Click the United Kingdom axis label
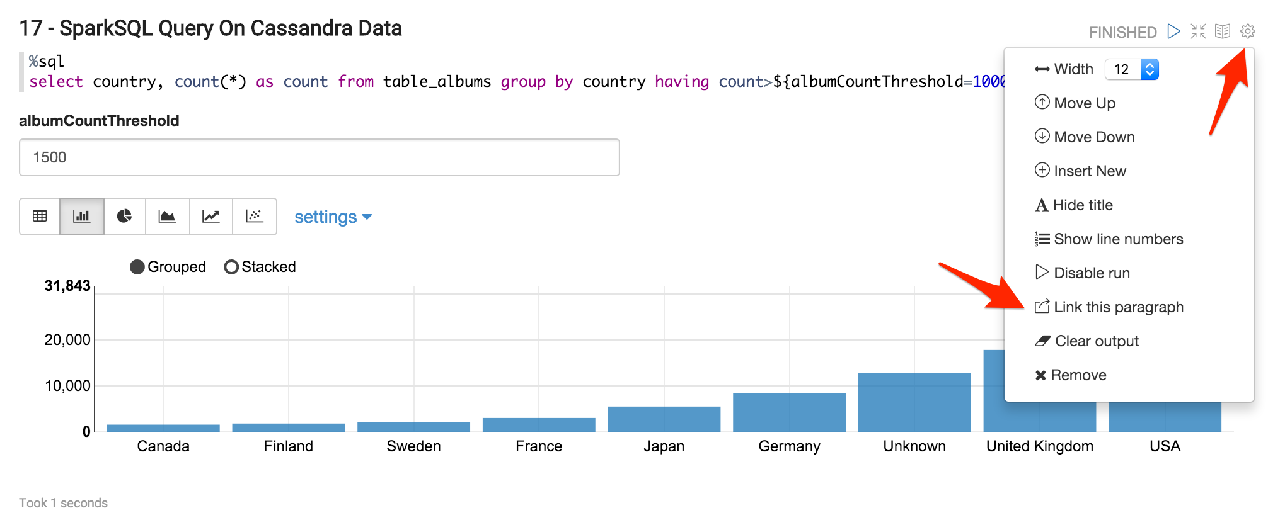Screen dimensions: 1268x520 (1040, 446)
